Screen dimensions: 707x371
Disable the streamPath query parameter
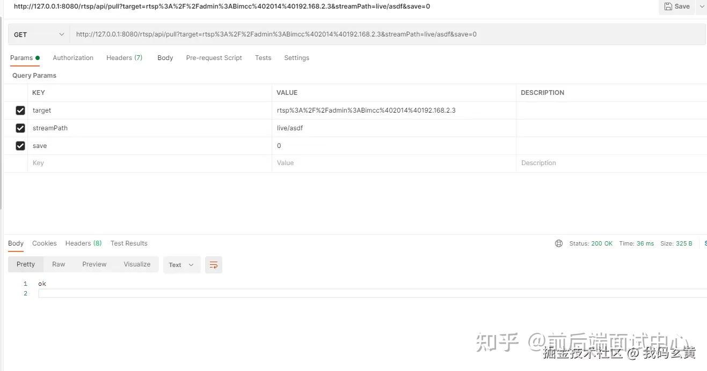point(20,128)
